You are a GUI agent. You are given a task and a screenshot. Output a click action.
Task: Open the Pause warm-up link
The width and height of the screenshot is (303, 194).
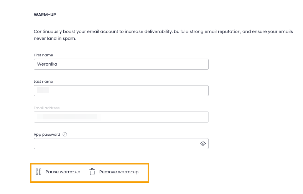point(63,172)
